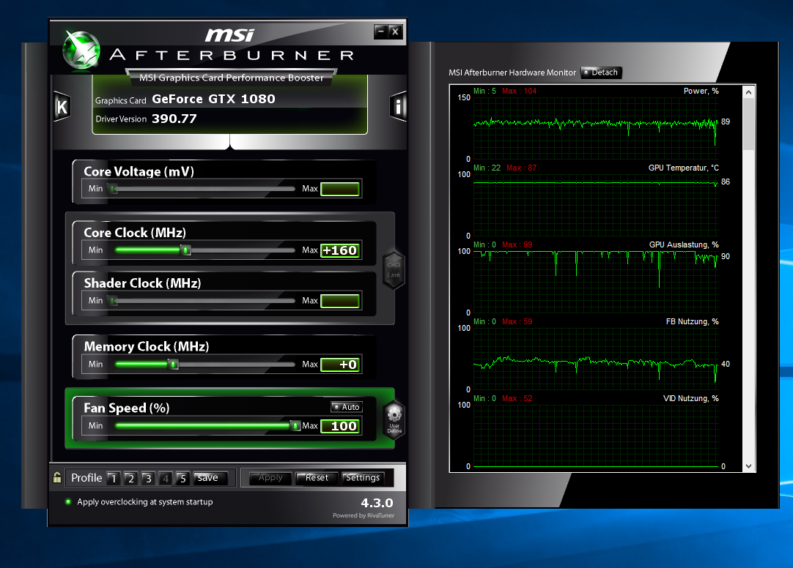Enable the fan User Define gear button
The width and height of the screenshot is (793, 568).
coord(394,420)
